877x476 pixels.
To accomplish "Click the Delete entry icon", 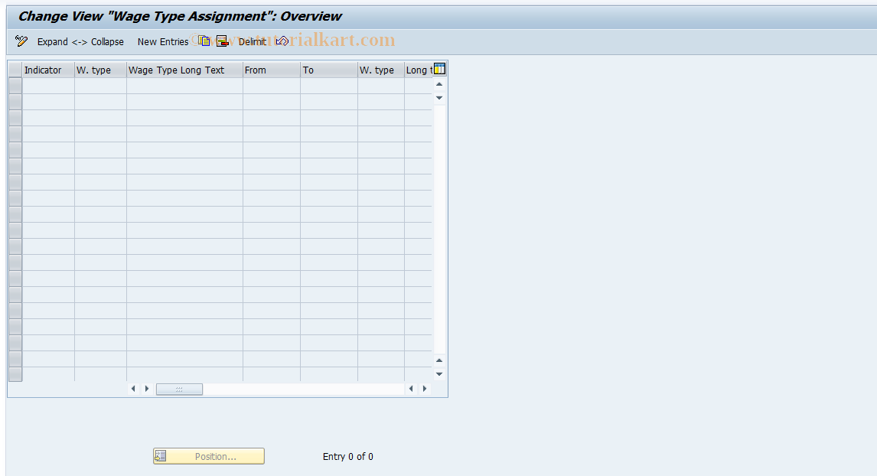I will point(222,41).
